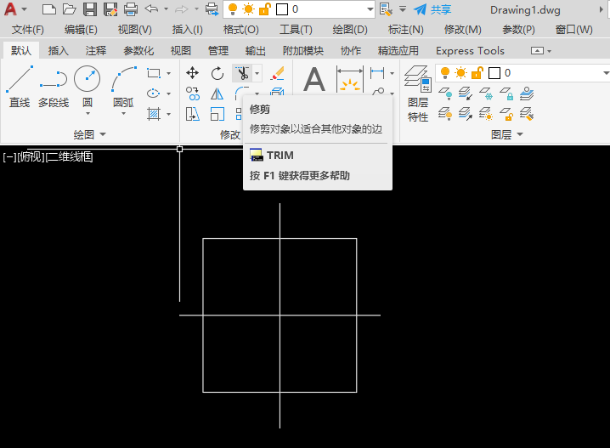Expand the Circle (圆) dropdown arrow

click(x=88, y=114)
